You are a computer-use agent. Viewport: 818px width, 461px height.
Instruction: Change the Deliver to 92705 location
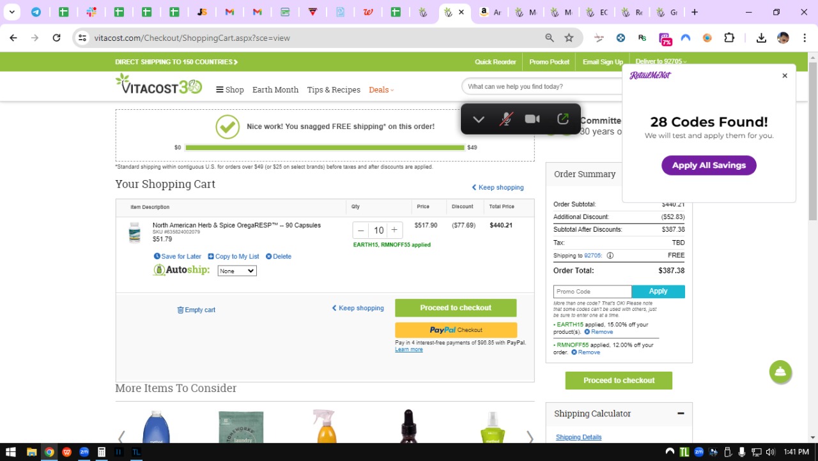(x=661, y=62)
